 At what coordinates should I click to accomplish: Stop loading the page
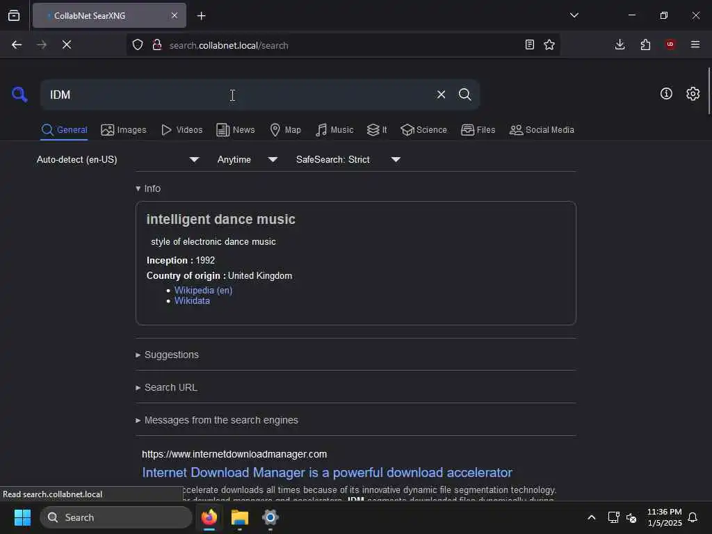[x=66, y=44]
